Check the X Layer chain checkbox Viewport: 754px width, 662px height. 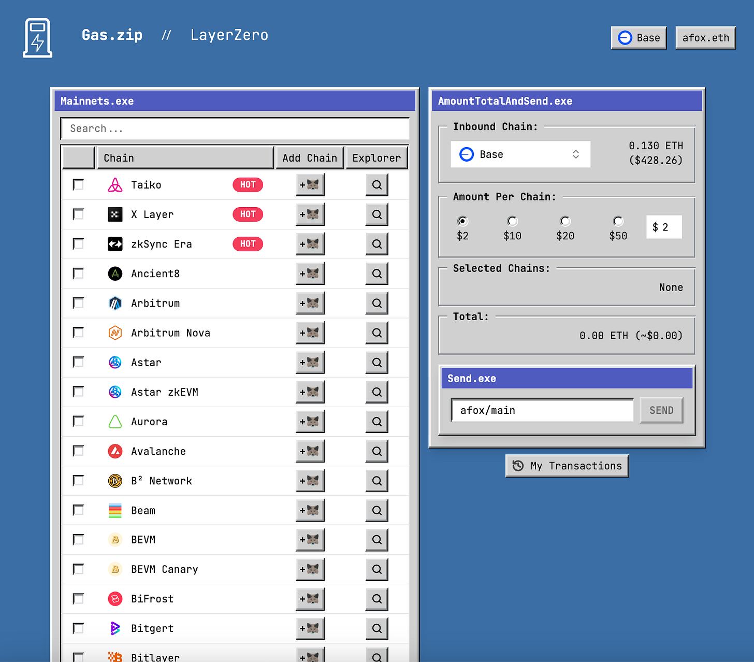pyautogui.click(x=78, y=214)
